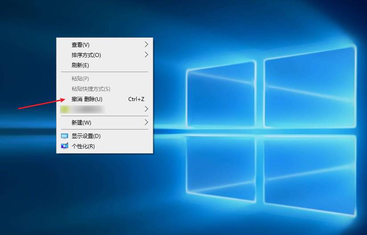This screenshot has height=235, width=367.
Task: Open the 排序方式(O) menu entry
Action: (105, 55)
